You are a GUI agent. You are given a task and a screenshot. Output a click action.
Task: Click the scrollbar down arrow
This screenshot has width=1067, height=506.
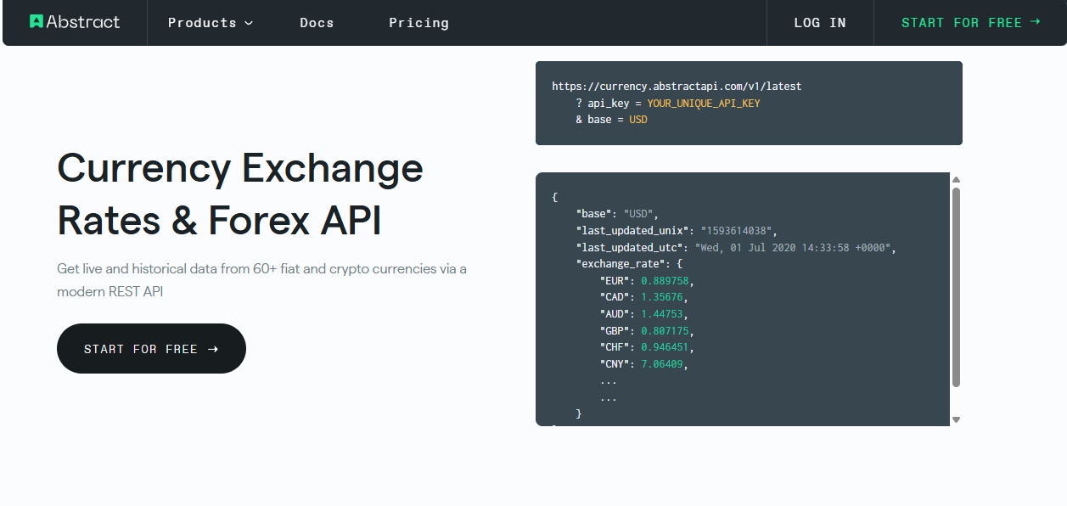956,419
